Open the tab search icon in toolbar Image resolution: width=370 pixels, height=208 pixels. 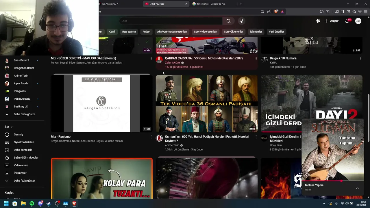328,12
